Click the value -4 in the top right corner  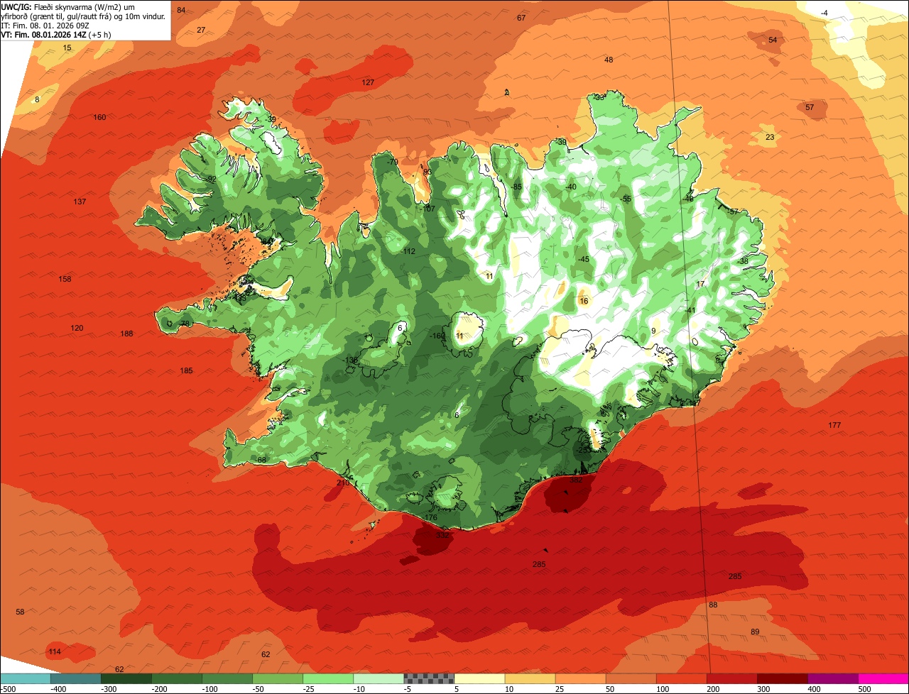click(x=824, y=13)
